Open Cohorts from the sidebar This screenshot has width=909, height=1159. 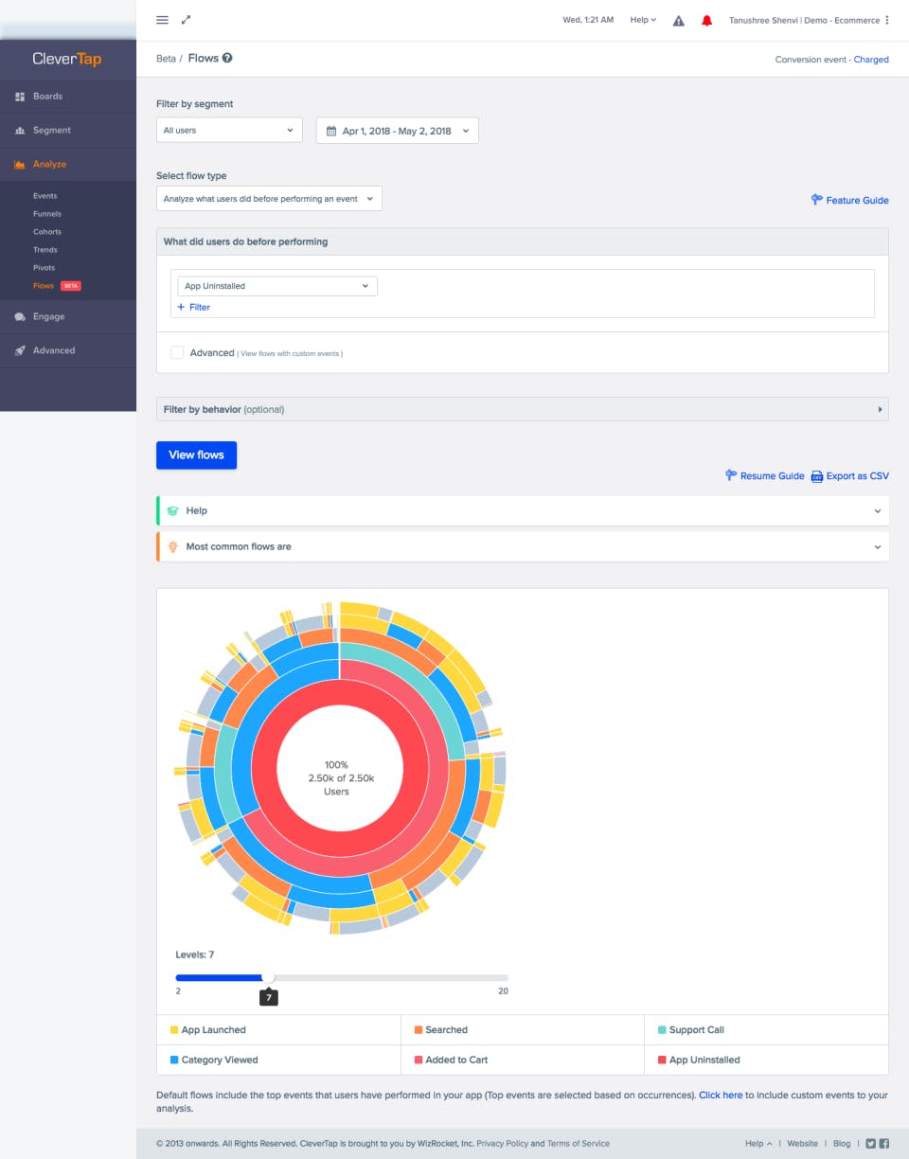click(47, 231)
